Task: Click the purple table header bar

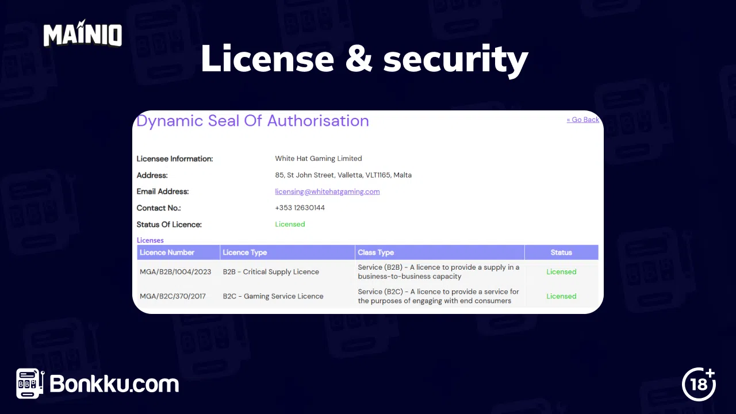Action: pos(368,252)
